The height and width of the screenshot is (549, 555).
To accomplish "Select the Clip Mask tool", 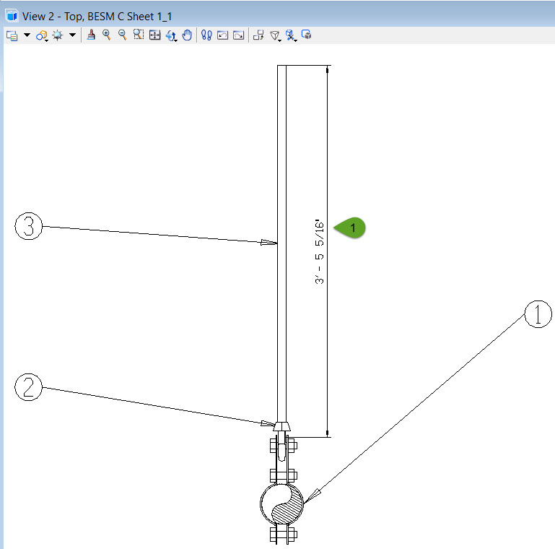I will pos(306,35).
